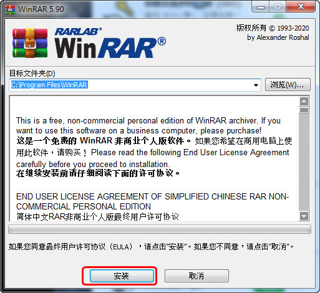Viewport: 320px width, 293px height.
Task: Expand the destination folder dropdown arrow
Action: click(x=256, y=85)
